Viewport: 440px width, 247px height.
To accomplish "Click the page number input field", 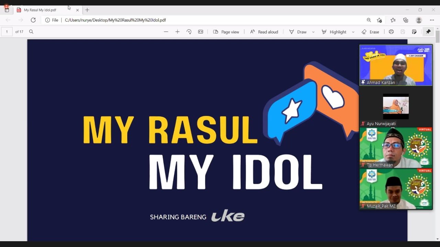I will [7, 32].
